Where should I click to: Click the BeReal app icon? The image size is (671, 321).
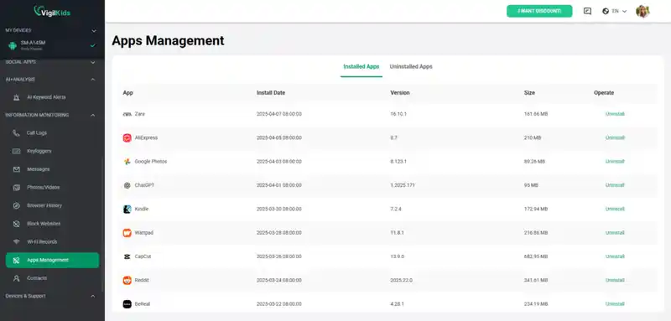click(127, 304)
